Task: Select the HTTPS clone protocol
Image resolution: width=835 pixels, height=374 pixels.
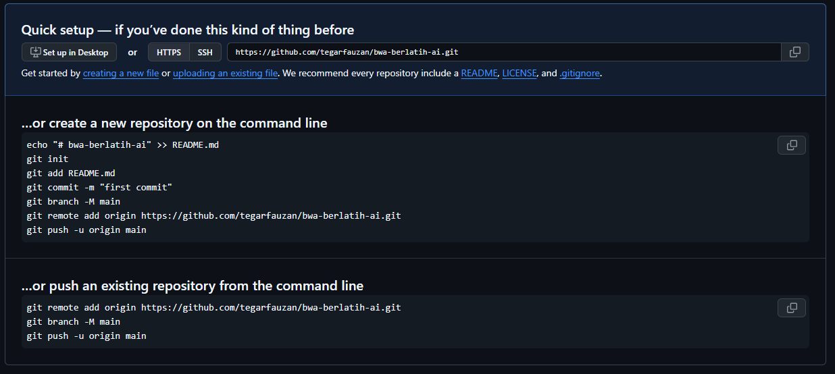Action: (169, 52)
